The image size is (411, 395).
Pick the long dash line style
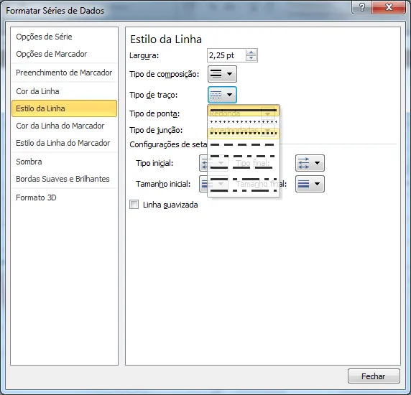pyautogui.click(x=244, y=167)
